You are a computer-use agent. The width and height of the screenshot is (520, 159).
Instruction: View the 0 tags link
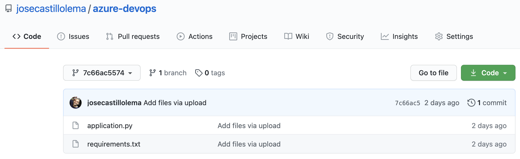pos(210,73)
